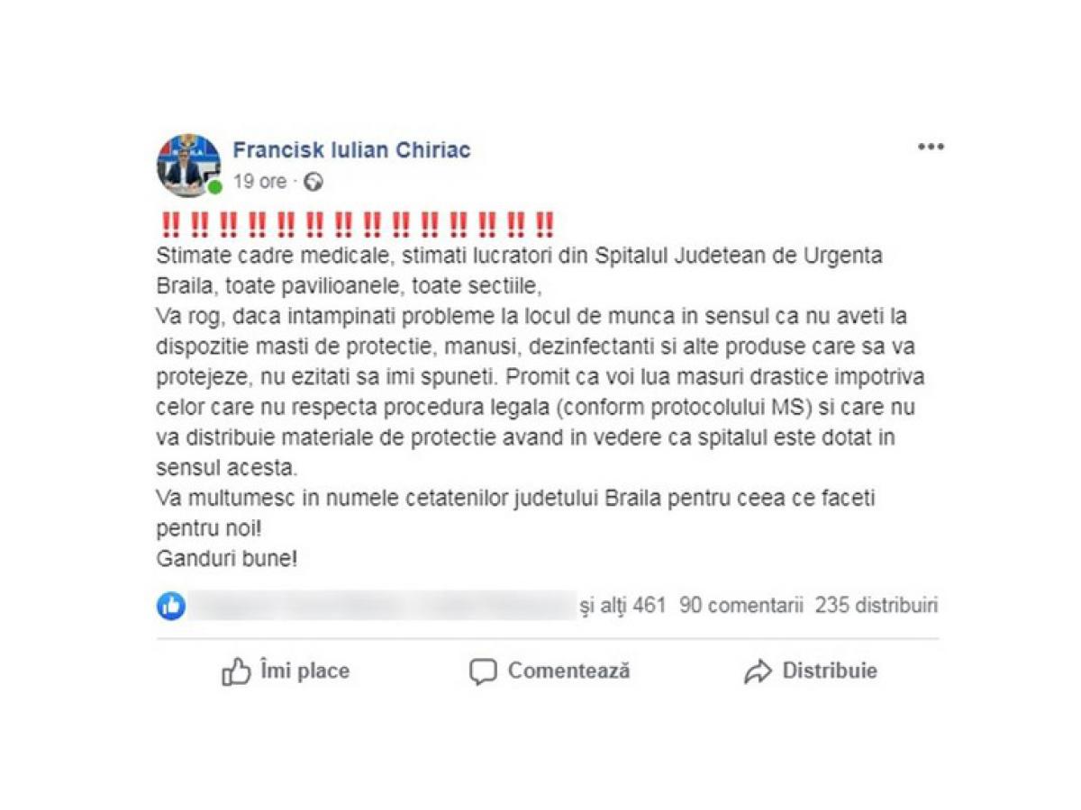Click the thumbs-up outline icon
The image size is (1081, 810).
click(236, 671)
